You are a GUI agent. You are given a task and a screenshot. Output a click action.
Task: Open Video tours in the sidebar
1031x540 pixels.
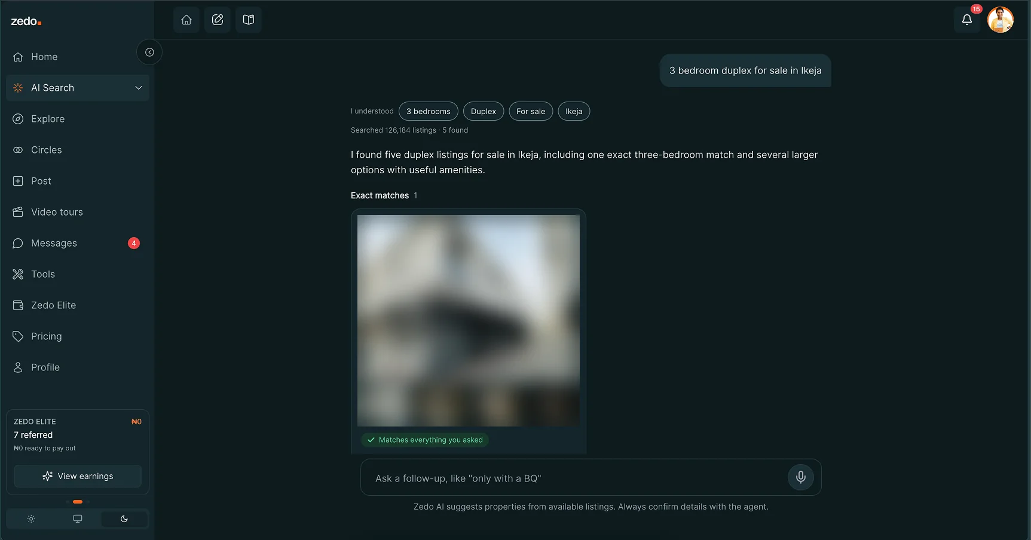pos(78,212)
